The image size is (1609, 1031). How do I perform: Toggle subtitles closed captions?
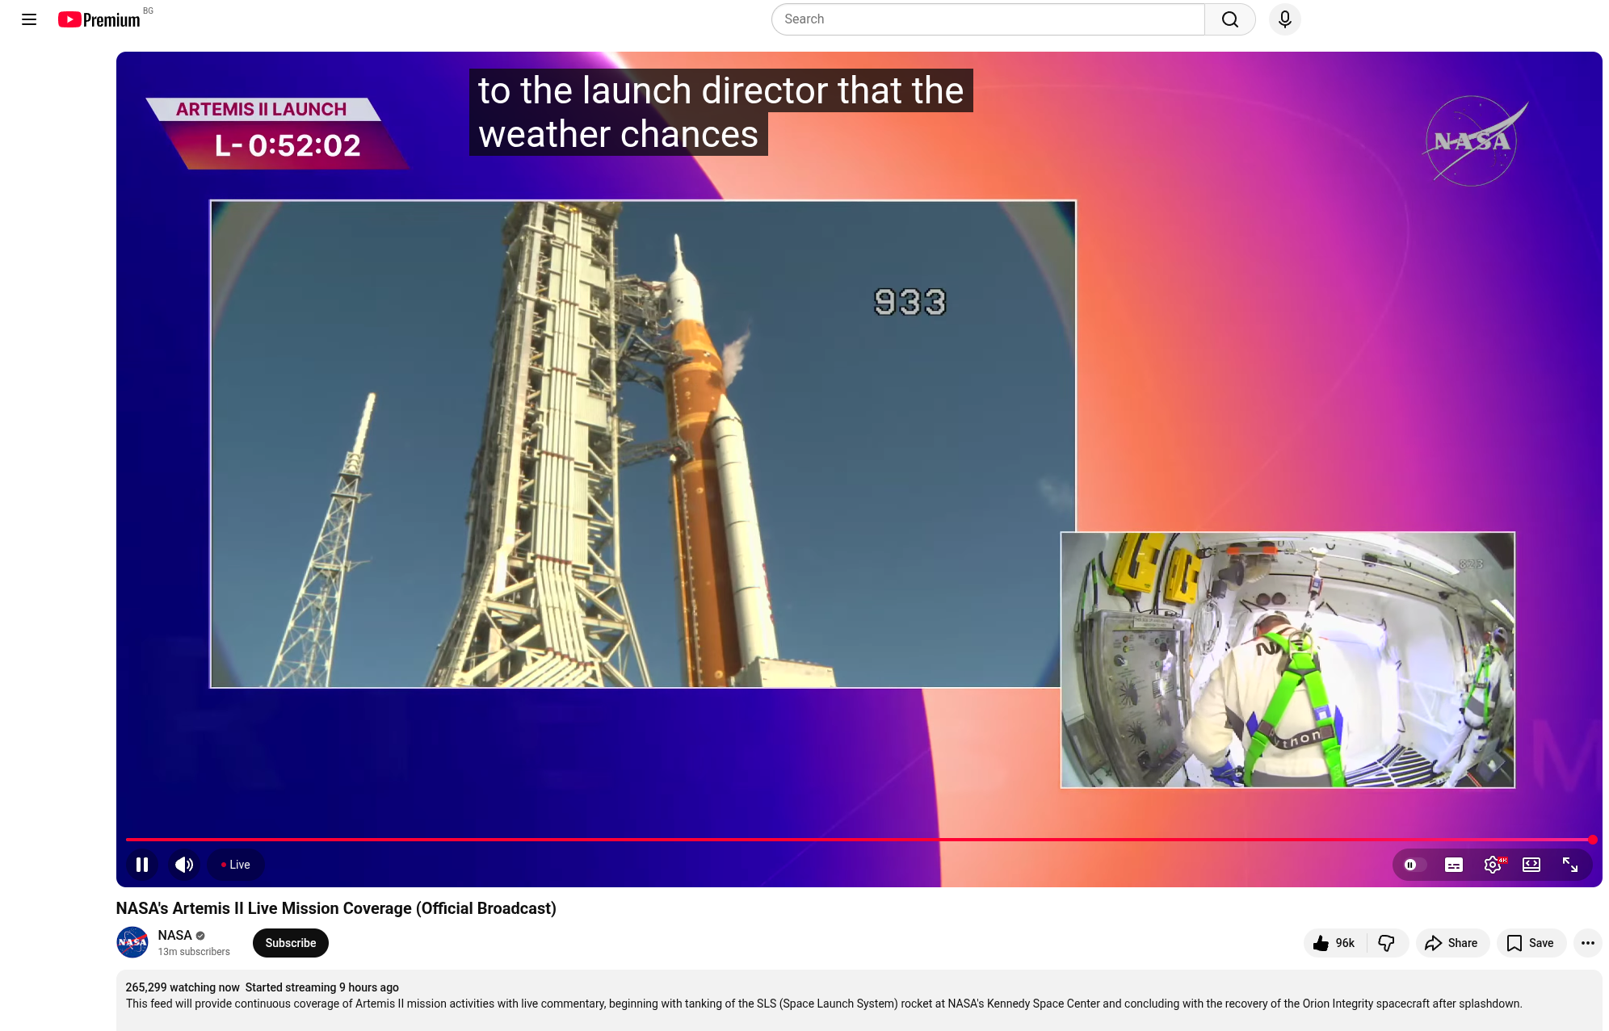tap(1453, 865)
